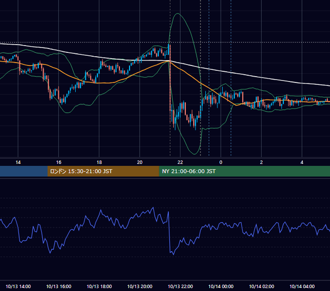The height and width of the screenshot is (291, 330).
Task: Click the 10/13 18:00 time label
Action: [x=99, y=286]
